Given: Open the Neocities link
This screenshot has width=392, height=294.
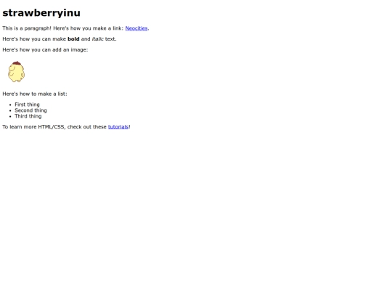Looking at the screenshot, I should click(x=136, y=28).
